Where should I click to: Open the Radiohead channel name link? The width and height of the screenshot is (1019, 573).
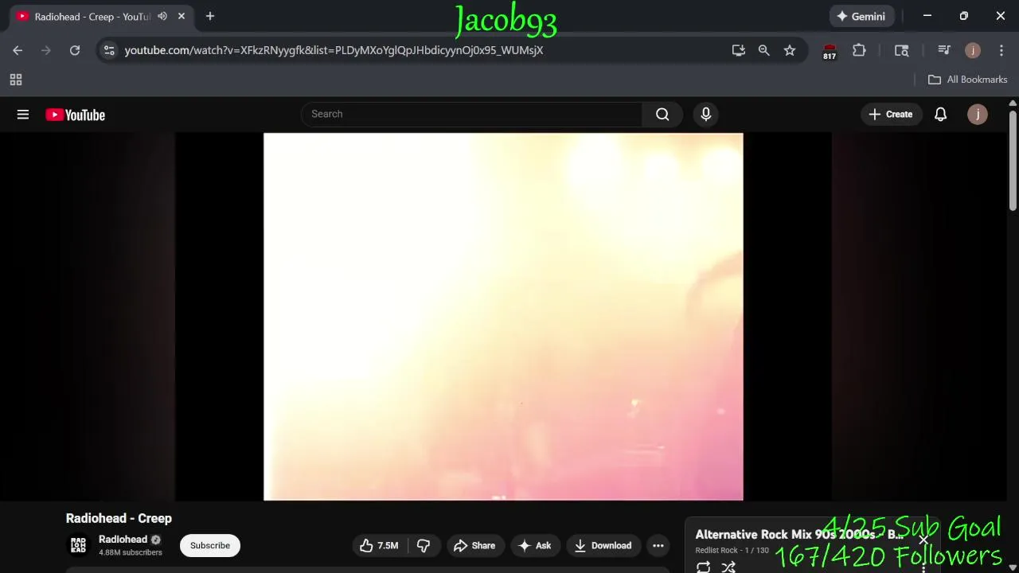tap(123, 540)
